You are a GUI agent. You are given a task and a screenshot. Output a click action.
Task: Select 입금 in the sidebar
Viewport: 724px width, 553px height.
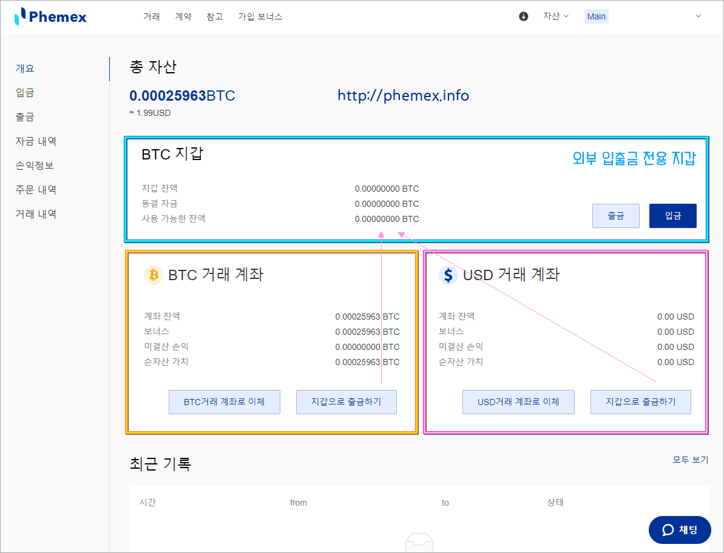coord(25,93)
